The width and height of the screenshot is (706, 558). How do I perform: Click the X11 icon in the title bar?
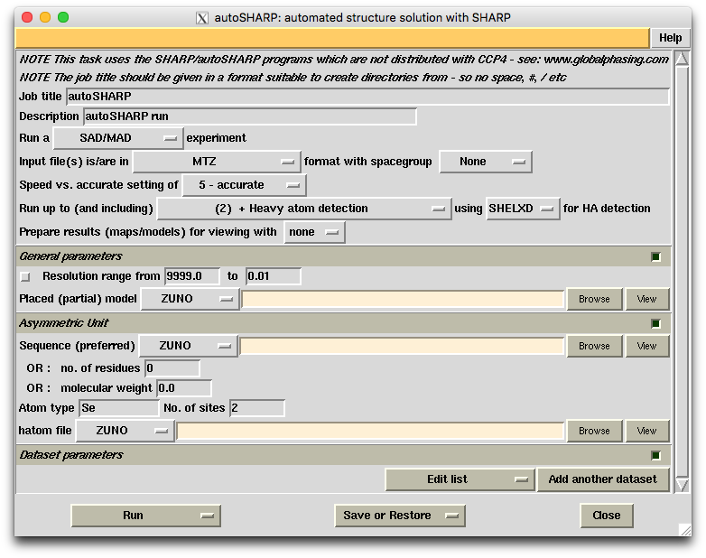pos(202,18)
